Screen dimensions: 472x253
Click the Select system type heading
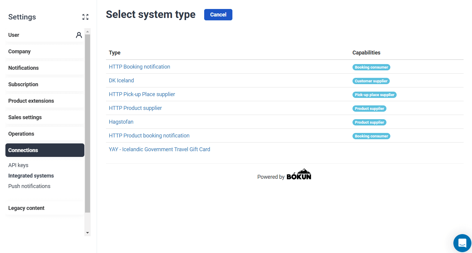tap(151, 15)
